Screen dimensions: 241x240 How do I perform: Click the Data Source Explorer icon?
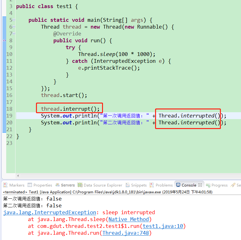coord(80,185)
